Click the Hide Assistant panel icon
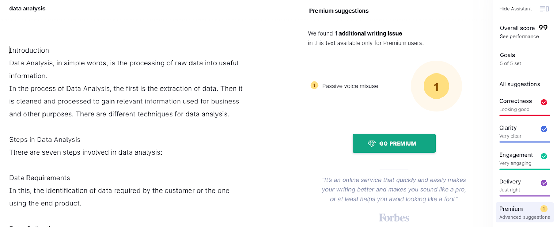 (x=544, y=9)
